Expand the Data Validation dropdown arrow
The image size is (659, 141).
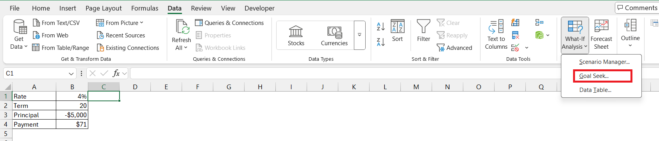click(527, 48)
